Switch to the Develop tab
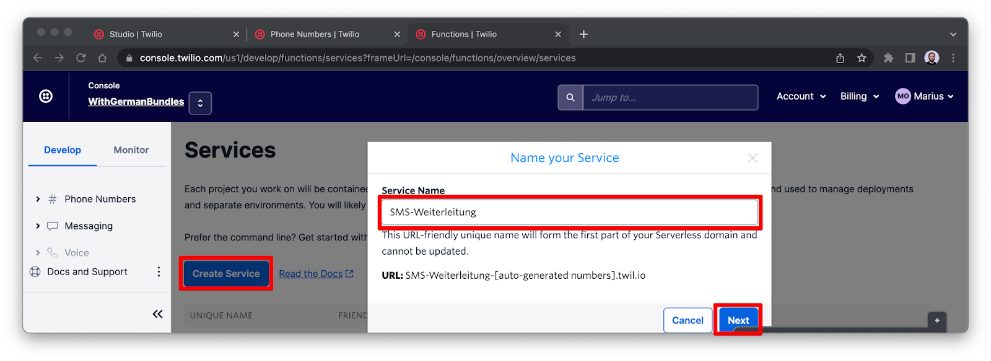This screenshot has height=361, width=991. click(63, 150)
